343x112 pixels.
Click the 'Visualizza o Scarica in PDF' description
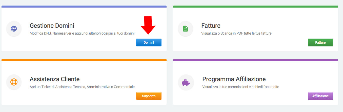tap(236, 33)
